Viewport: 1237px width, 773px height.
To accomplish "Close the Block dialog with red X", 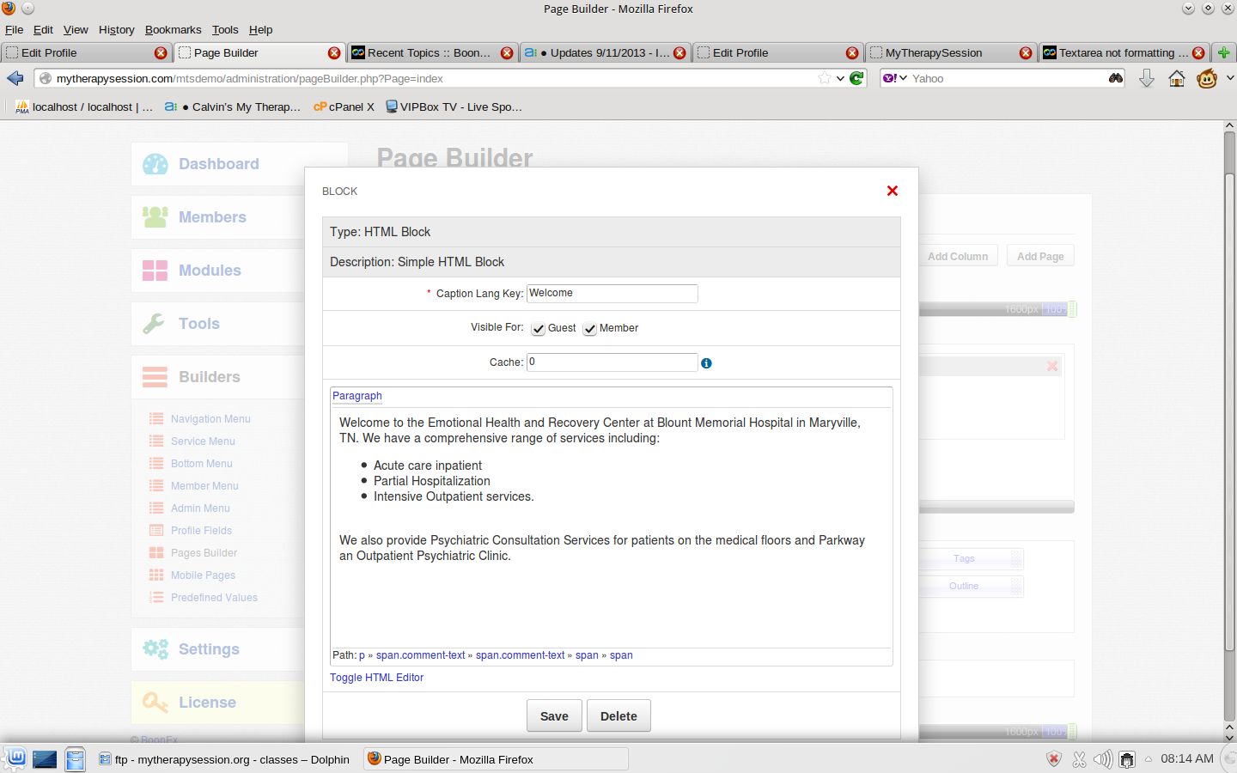I will (x=893, y=191).
